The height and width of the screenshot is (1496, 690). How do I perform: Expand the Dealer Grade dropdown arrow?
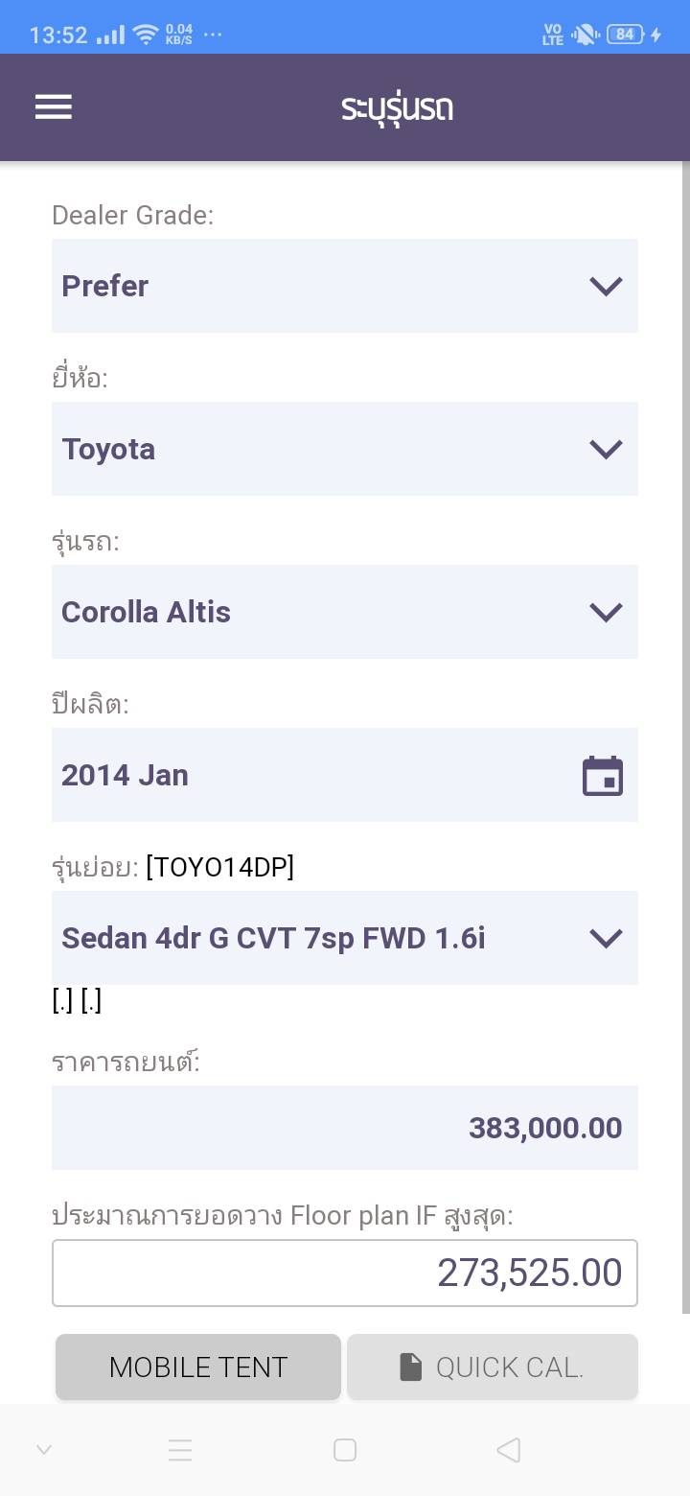pos(606,286)
